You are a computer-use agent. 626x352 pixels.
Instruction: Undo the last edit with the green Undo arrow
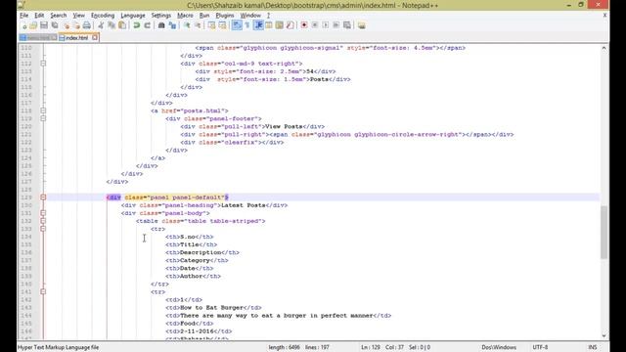point(137,25)
